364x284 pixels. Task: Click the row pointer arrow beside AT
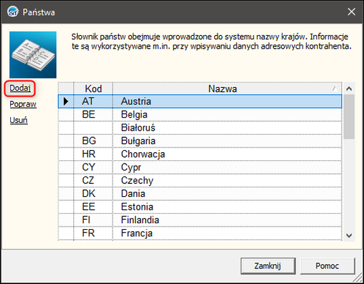click(66, 101)
